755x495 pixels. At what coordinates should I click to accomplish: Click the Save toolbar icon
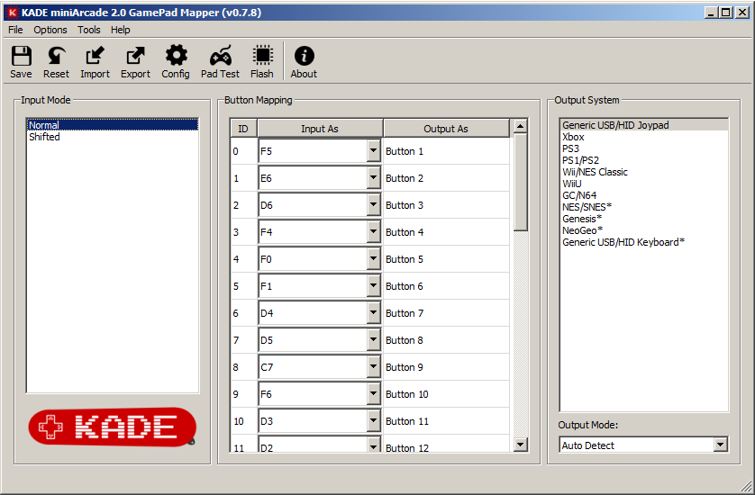[21, 61]
